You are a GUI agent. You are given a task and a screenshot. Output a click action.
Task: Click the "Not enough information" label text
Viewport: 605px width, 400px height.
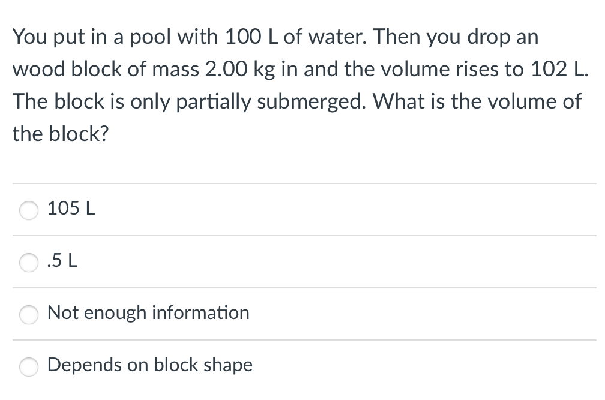click(x=148, y=312)
